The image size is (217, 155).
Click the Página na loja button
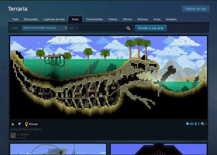point(196,8)
